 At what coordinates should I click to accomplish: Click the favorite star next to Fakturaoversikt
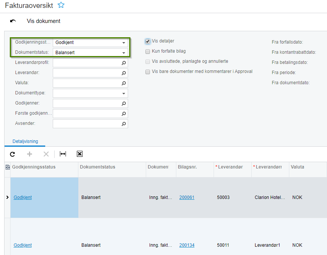pos(61,5)
